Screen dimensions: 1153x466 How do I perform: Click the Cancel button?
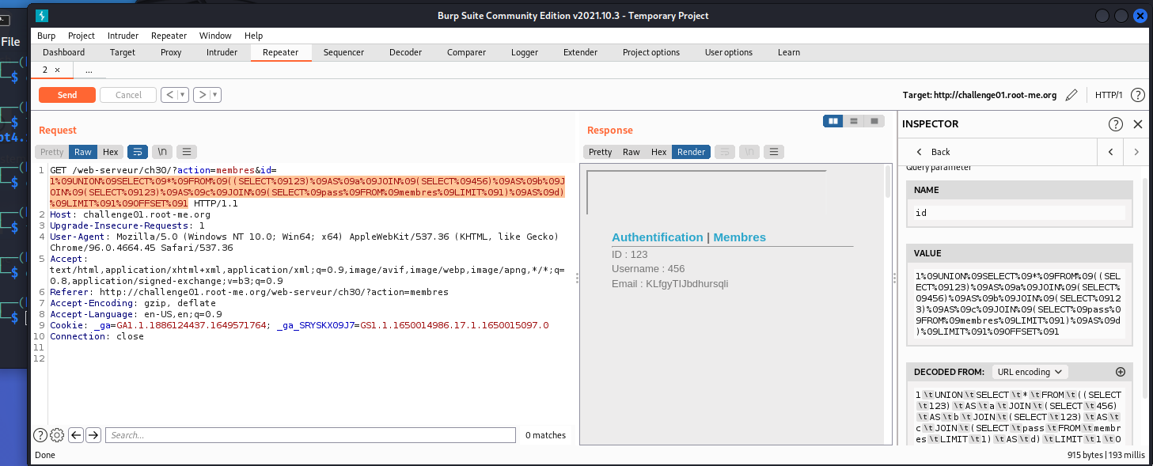point(128,95)
